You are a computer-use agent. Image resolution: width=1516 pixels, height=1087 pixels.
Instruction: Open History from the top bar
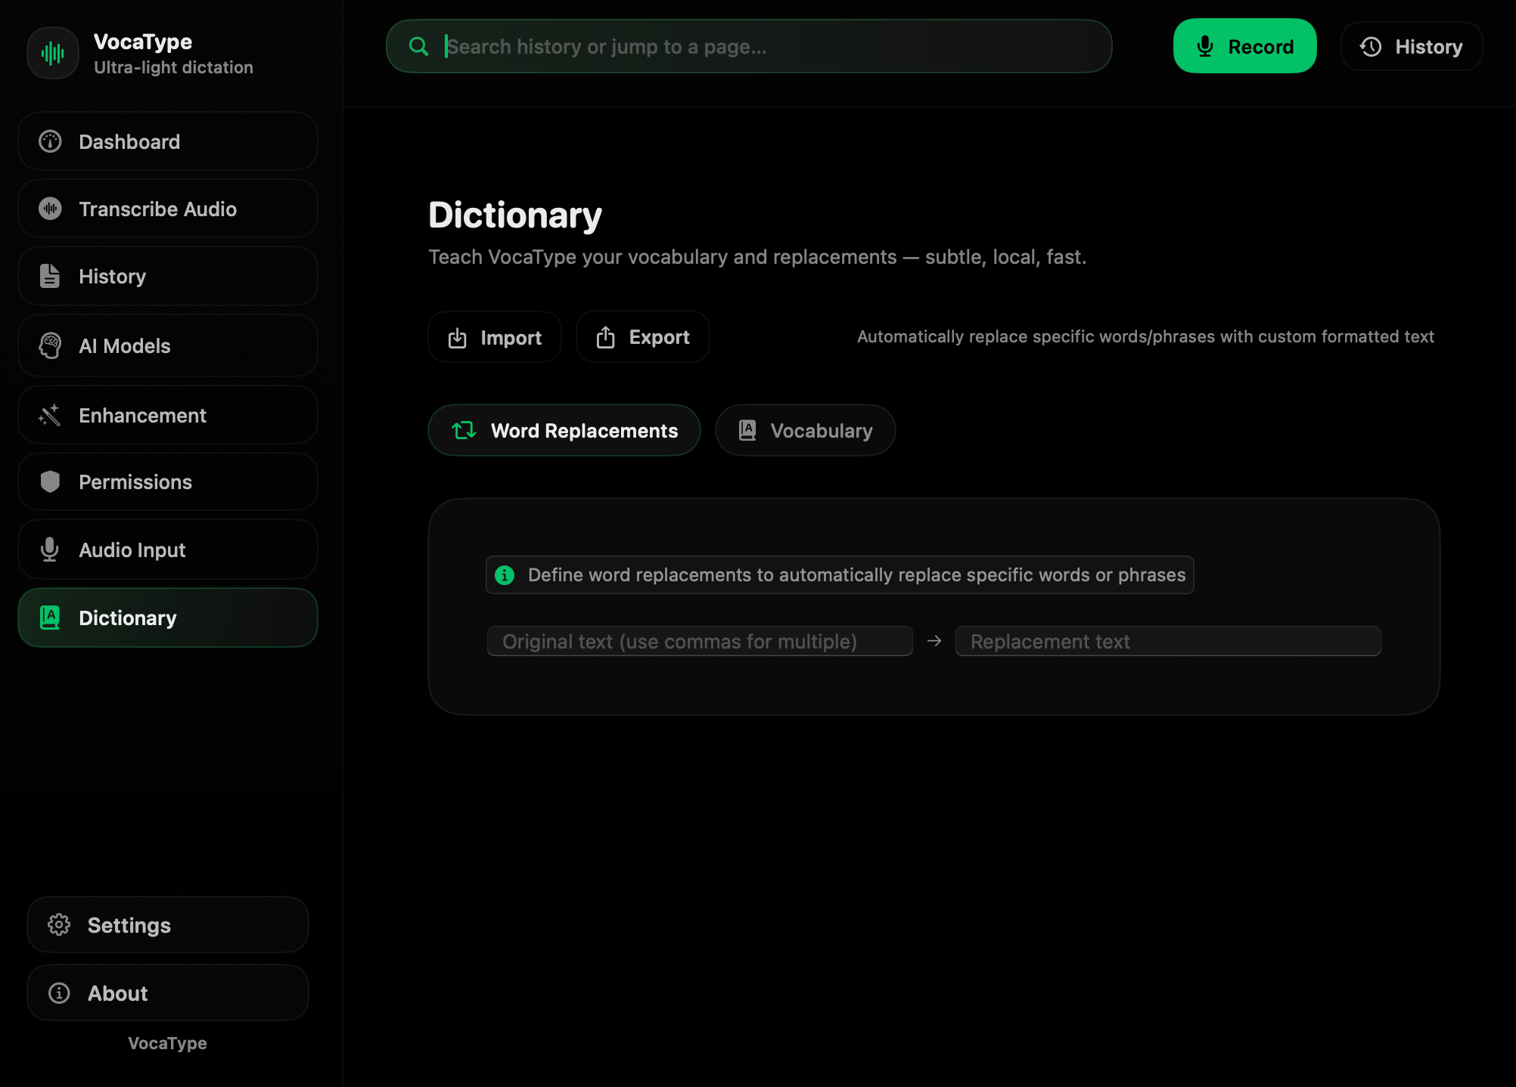pyautogui.click(x=1411, y=47)
